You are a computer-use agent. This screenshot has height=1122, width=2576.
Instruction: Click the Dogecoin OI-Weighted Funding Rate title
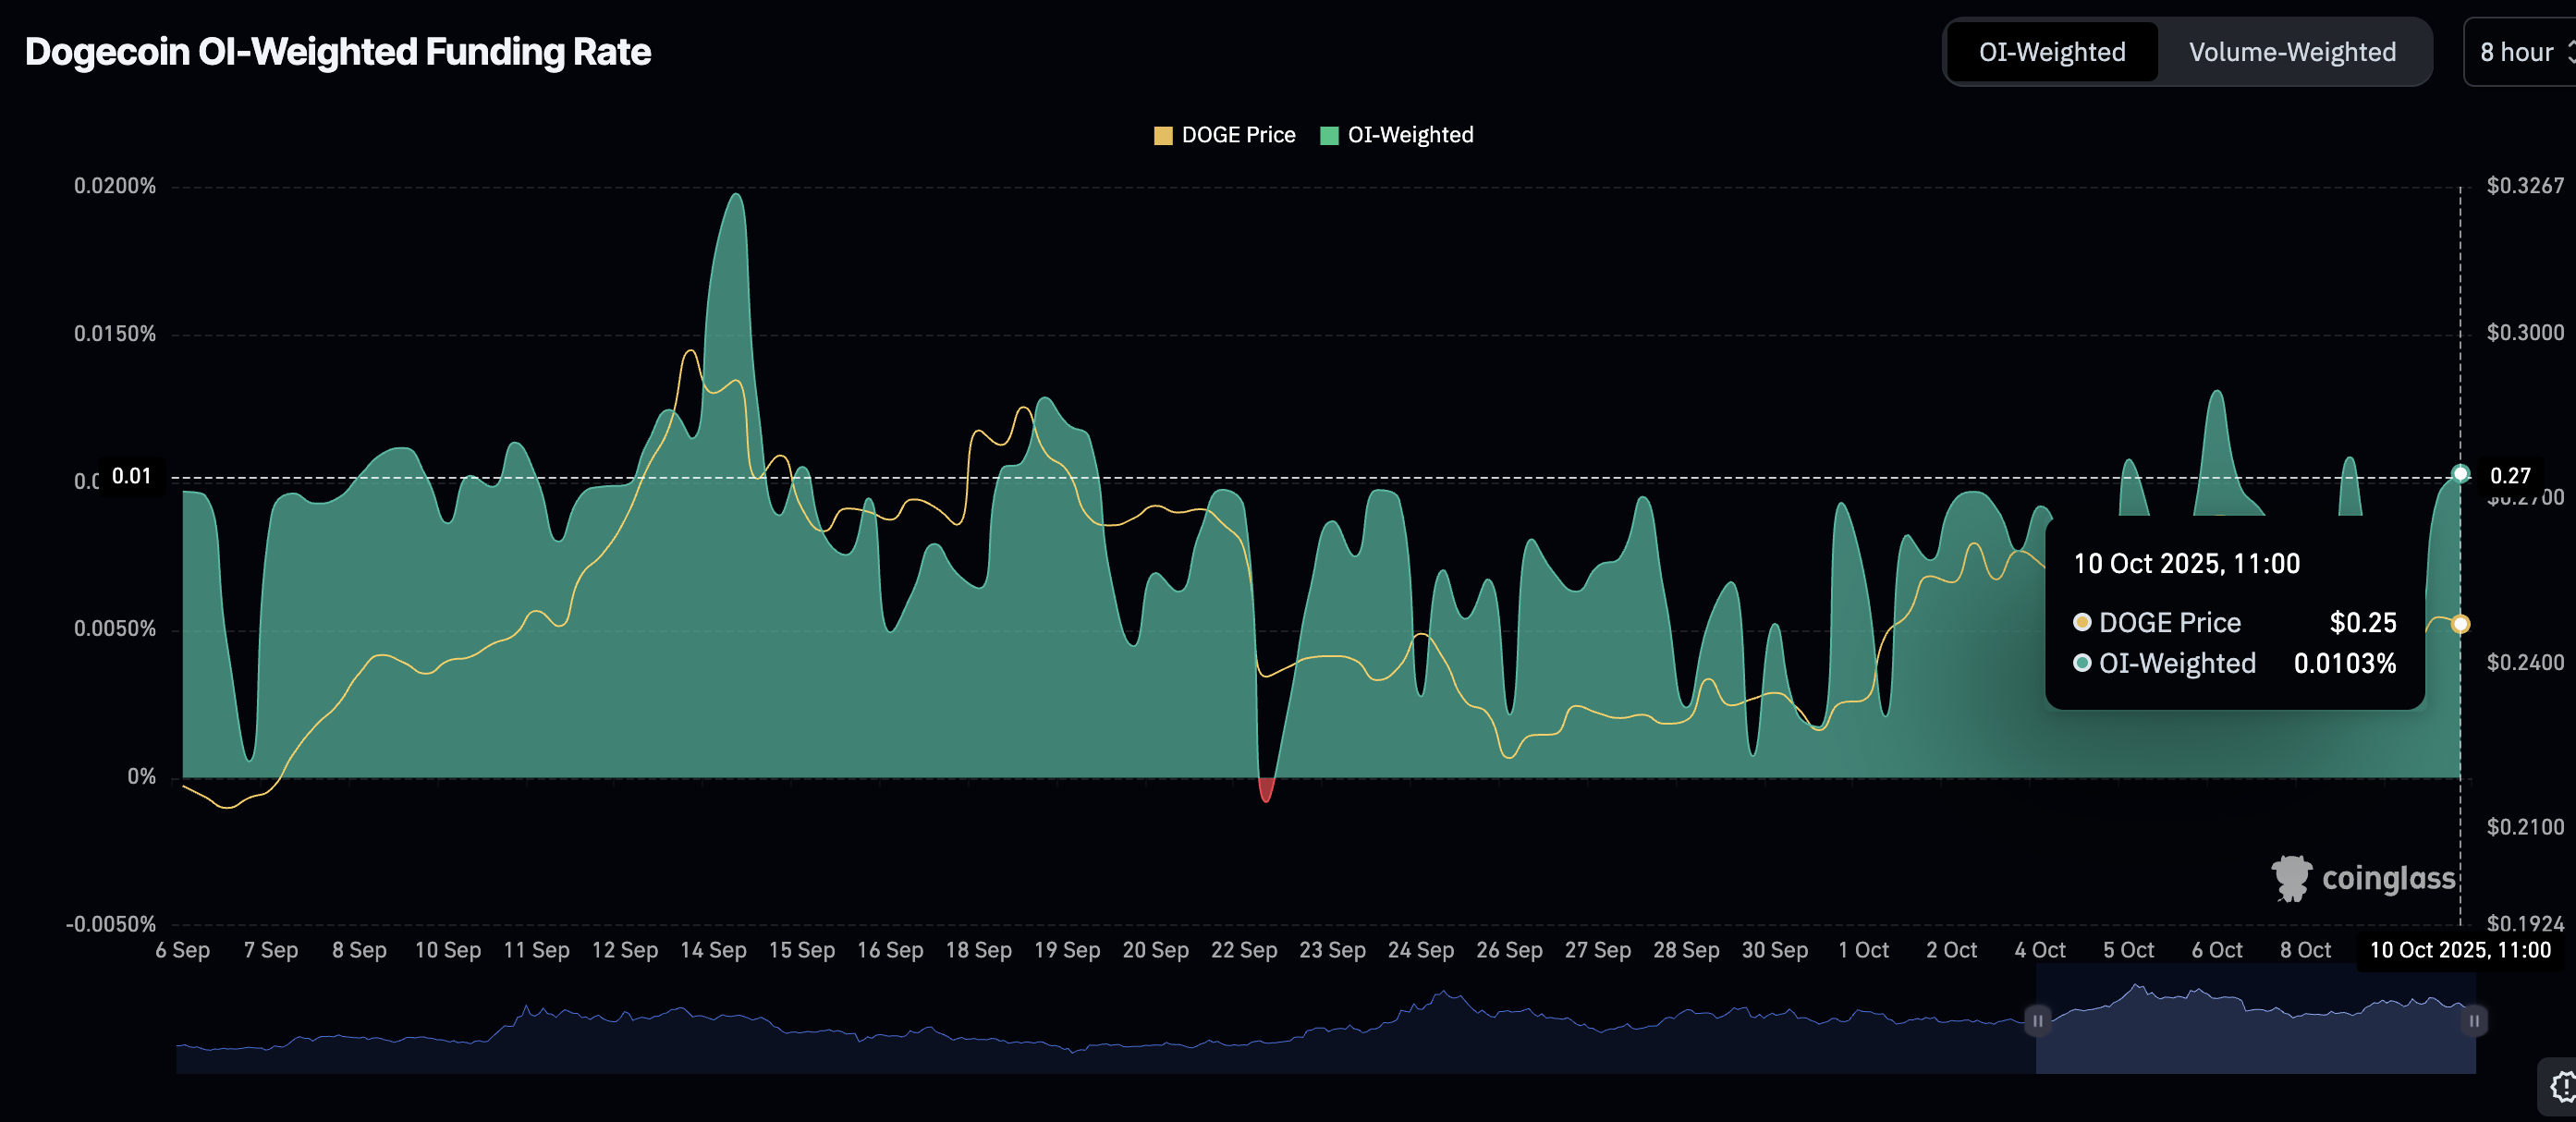(x=337, y=52)
